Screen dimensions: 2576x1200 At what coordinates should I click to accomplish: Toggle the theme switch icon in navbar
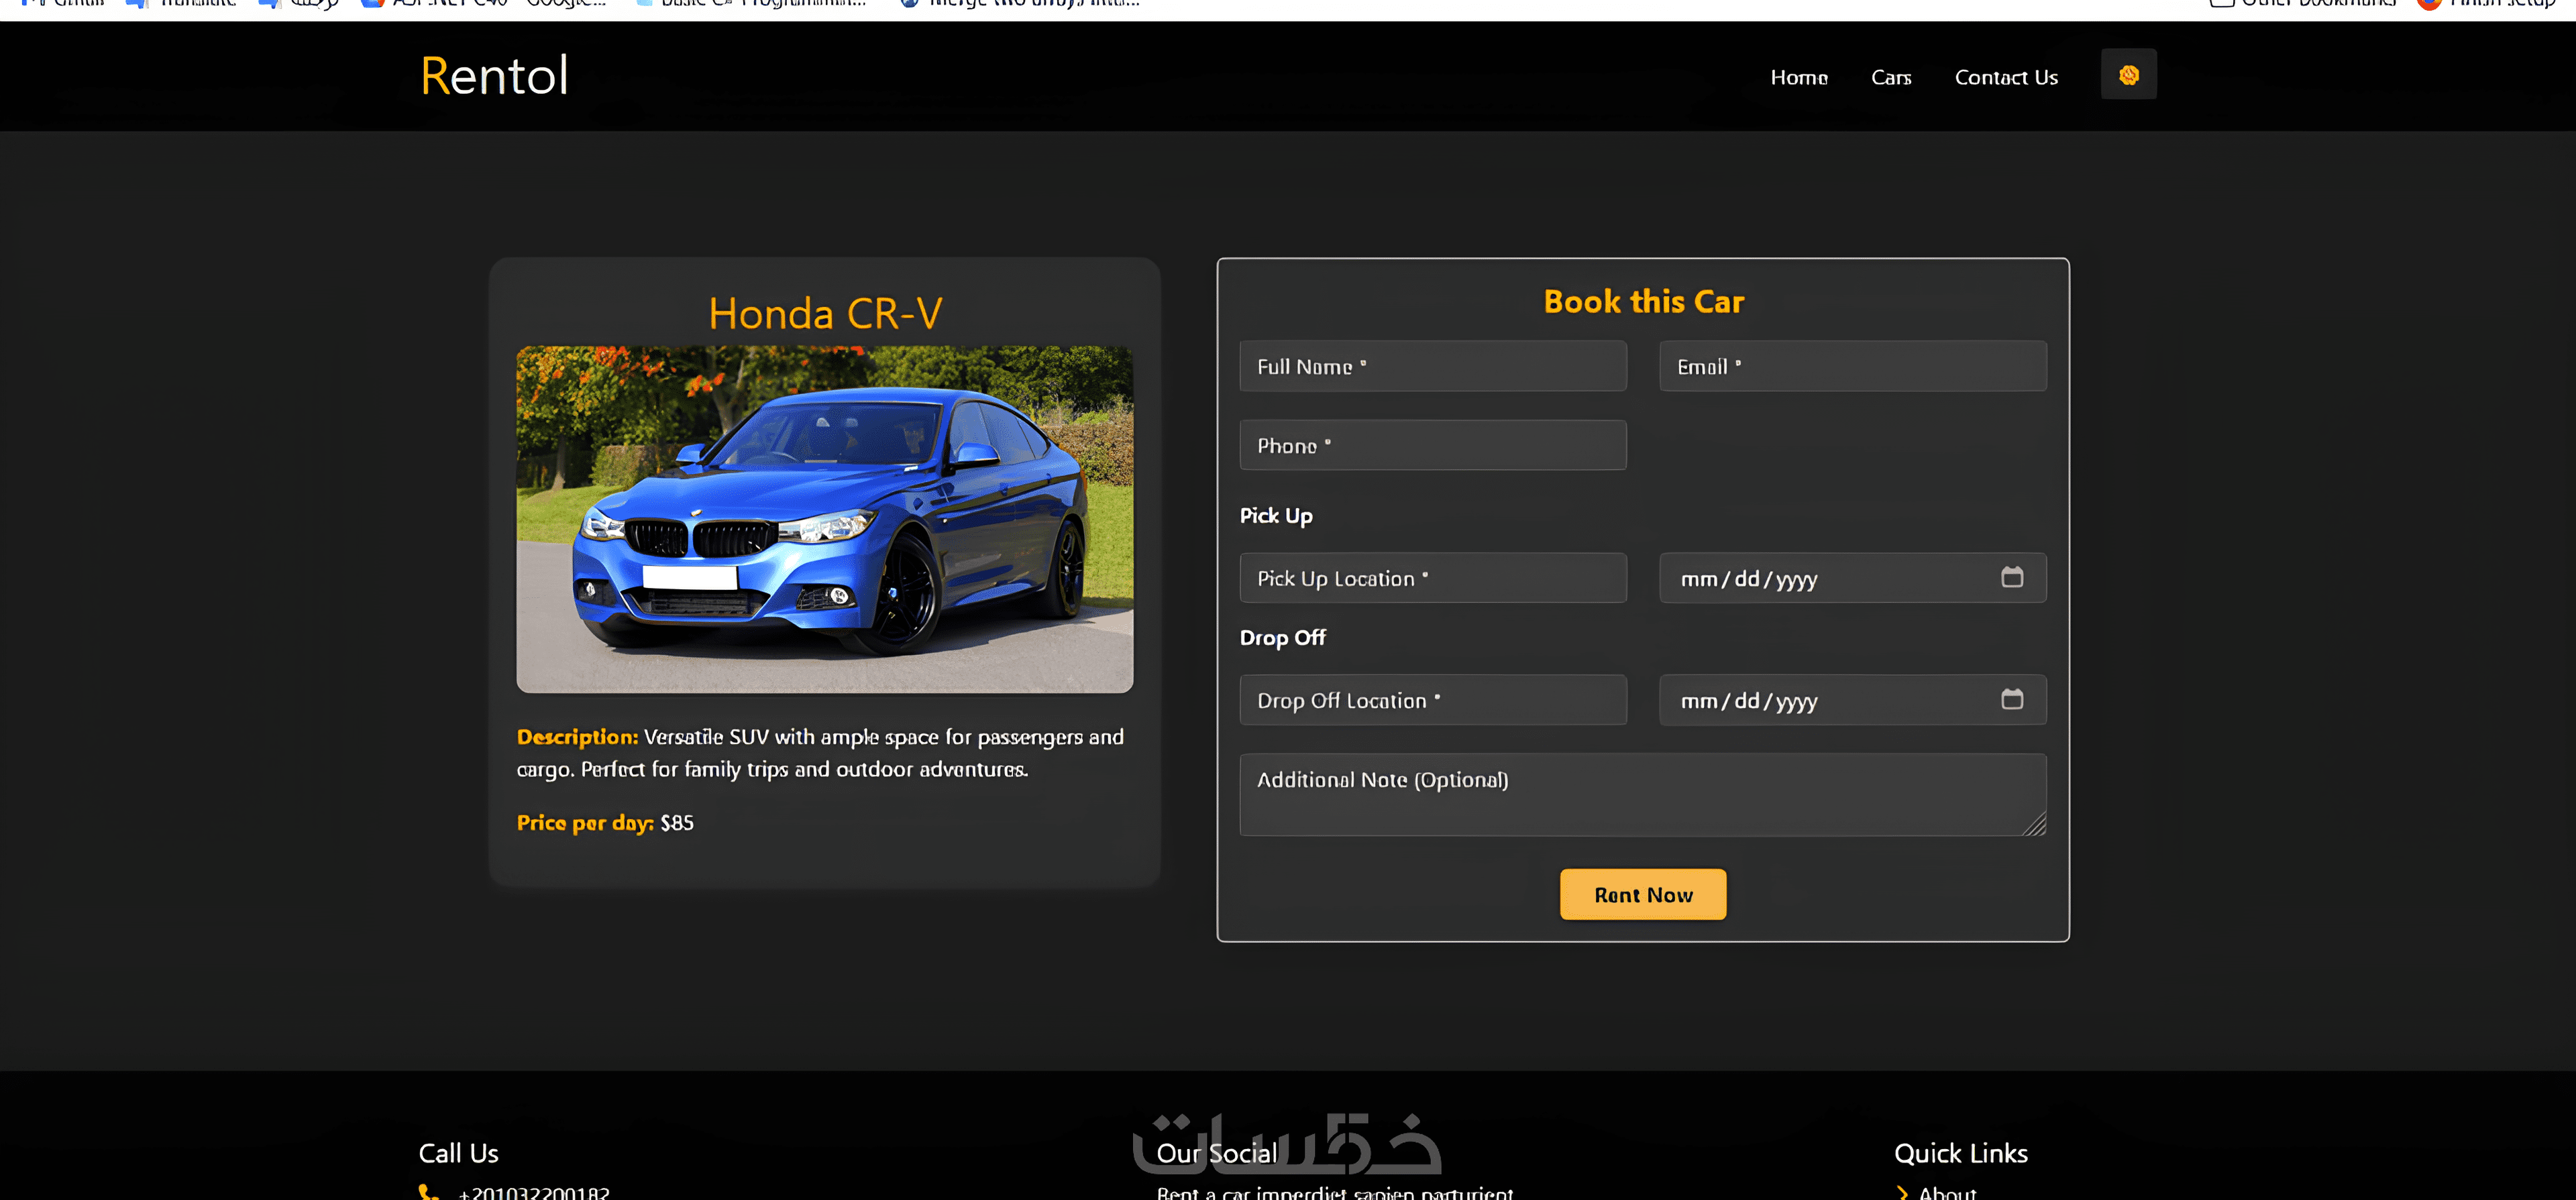tap(2128, 75)
